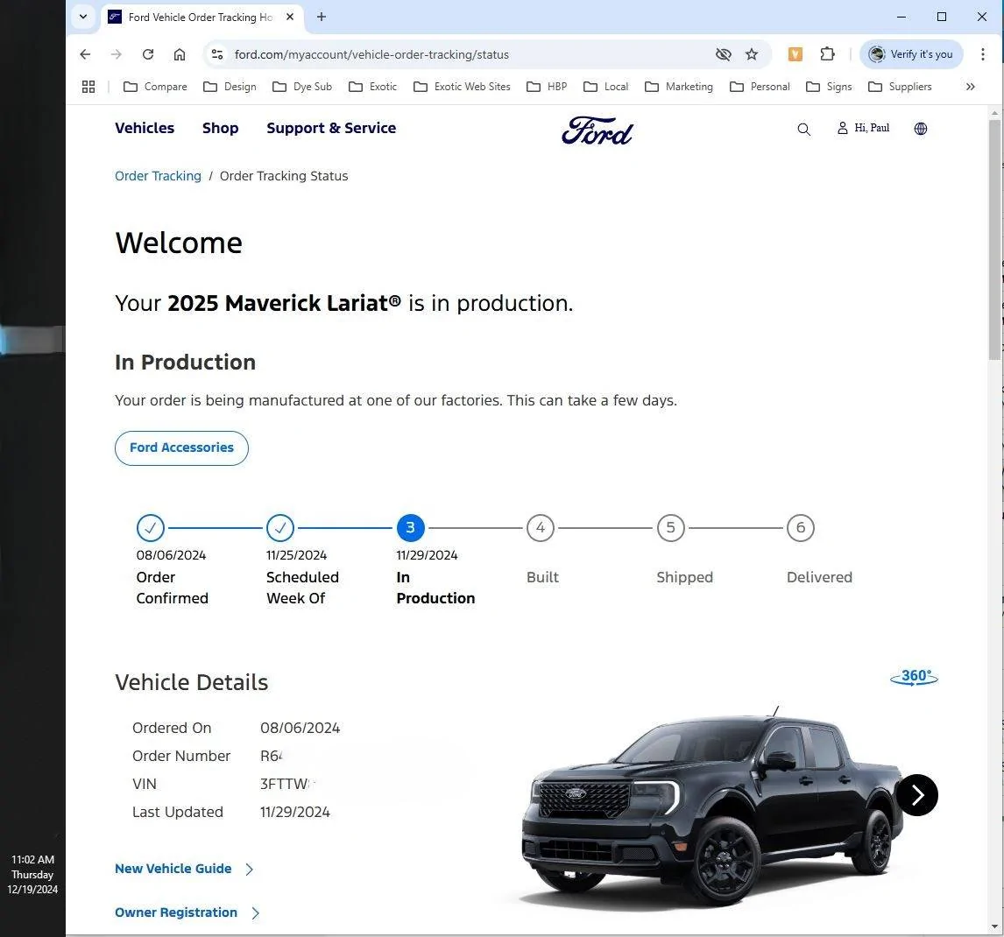View site information icon in address bar
This screenshot has height=937, width=1004.
(217, 54)
